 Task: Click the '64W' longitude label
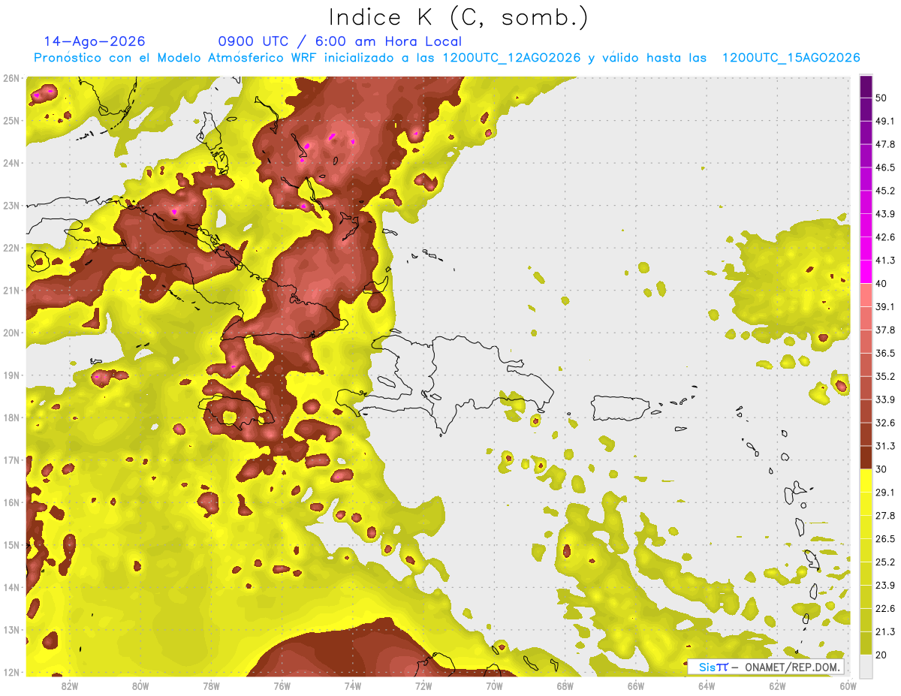click(706, 685)
